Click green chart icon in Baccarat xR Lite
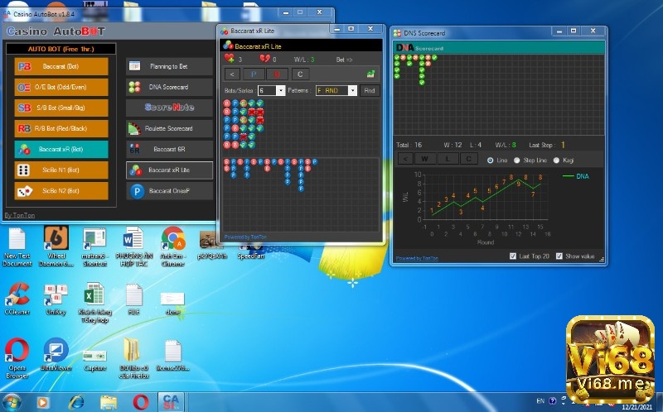This screenshot has height=412, width=663. (x=370, y=74)
